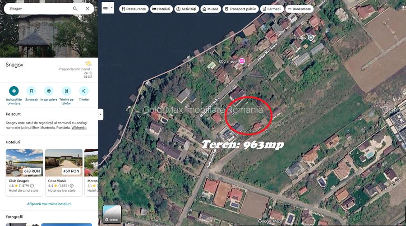Open the Google apps grid icon
This screenshot has width=406, height=226.
403,8
